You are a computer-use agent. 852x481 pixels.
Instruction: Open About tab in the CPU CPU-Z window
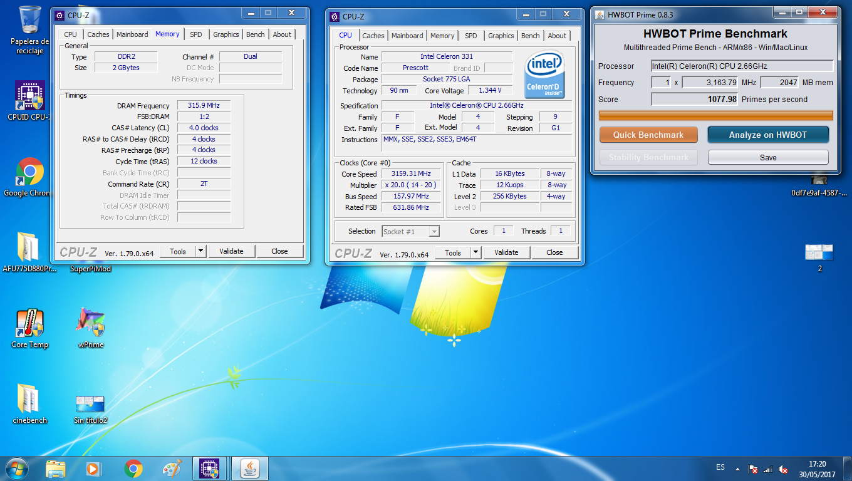click(557, 36)
